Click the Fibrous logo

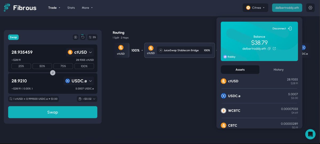tap(20, 8)
